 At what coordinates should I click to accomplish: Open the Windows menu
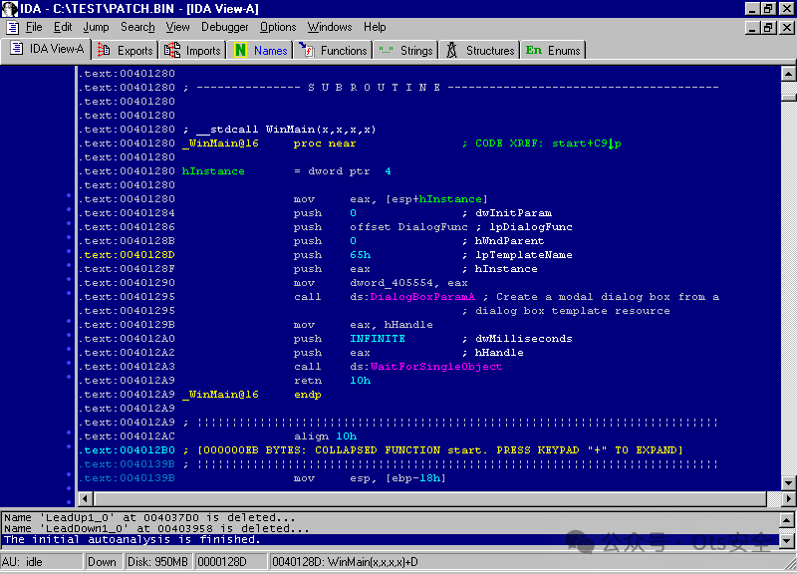click(x=330, y=27)
